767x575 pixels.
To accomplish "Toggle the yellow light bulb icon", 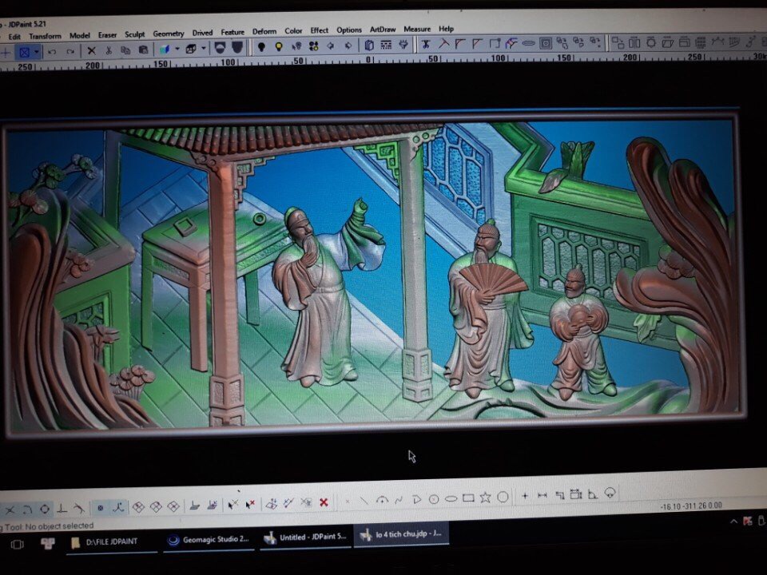I will (279, 46).
